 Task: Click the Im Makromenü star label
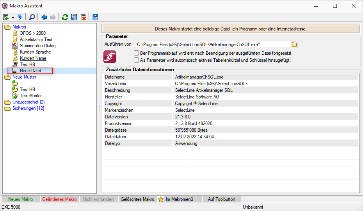point(179,199)
